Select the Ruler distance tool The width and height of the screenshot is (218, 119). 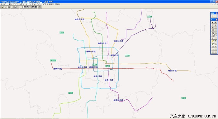(216, 44)
